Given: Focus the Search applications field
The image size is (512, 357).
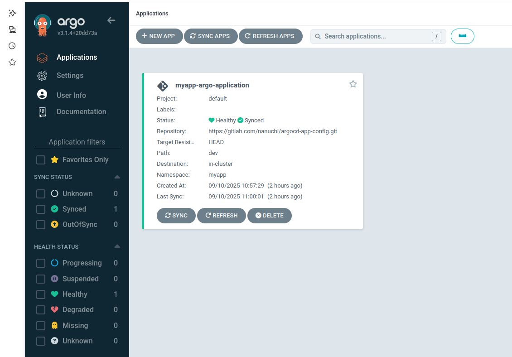Looking at the screenshot, I should [x=374, y=36].
